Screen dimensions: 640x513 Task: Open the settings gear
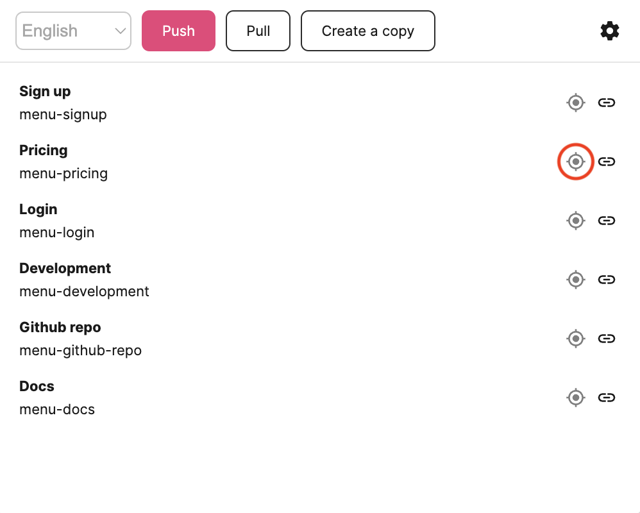[609, 31]
